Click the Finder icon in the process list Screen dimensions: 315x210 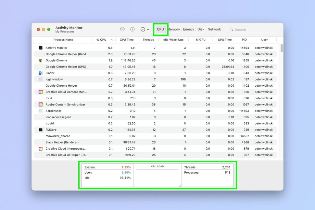pyautogui.click(x=40, y=73)
